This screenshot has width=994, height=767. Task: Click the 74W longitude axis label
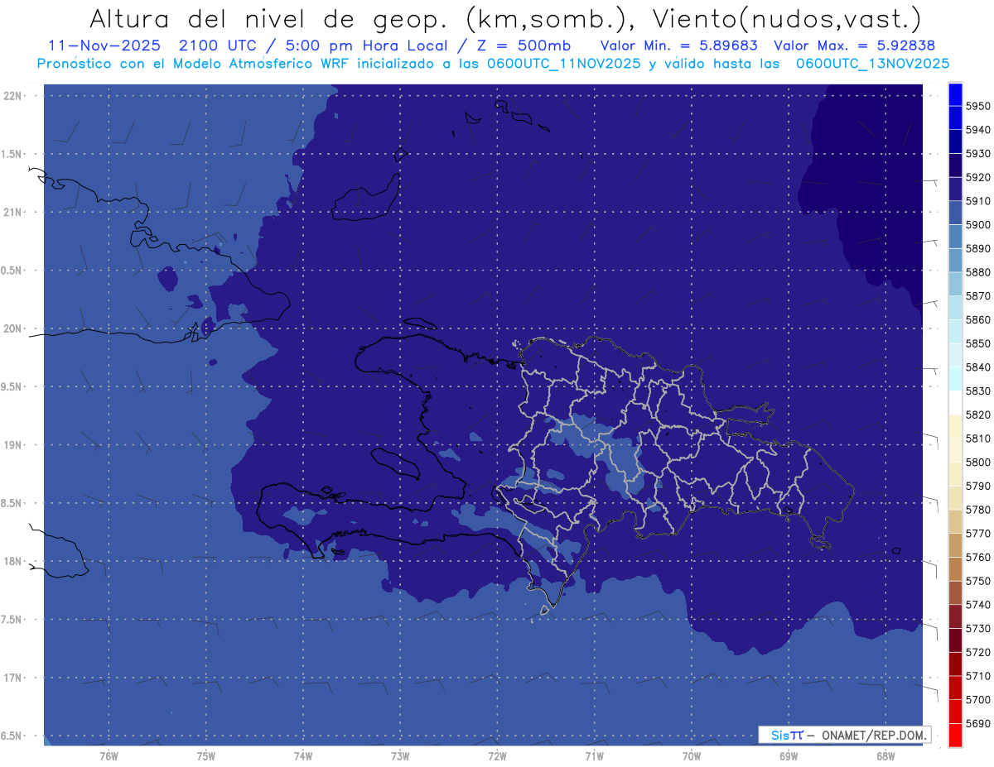pyautogui.click(x=303, y=756)
